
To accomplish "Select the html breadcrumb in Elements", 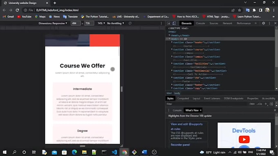I will coord(169,93).
